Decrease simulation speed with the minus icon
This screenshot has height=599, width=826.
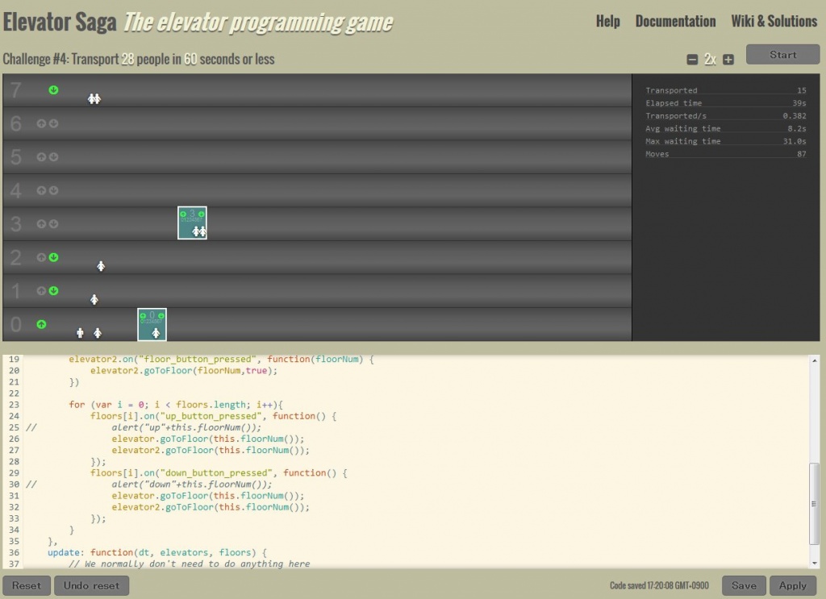click(692, 60)
